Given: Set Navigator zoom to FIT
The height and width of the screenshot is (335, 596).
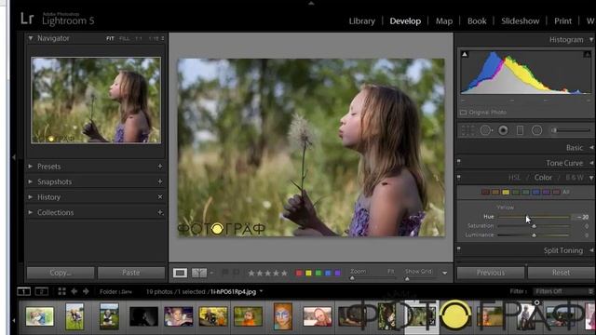Looking at the screenshot, I should coord(110,38).
